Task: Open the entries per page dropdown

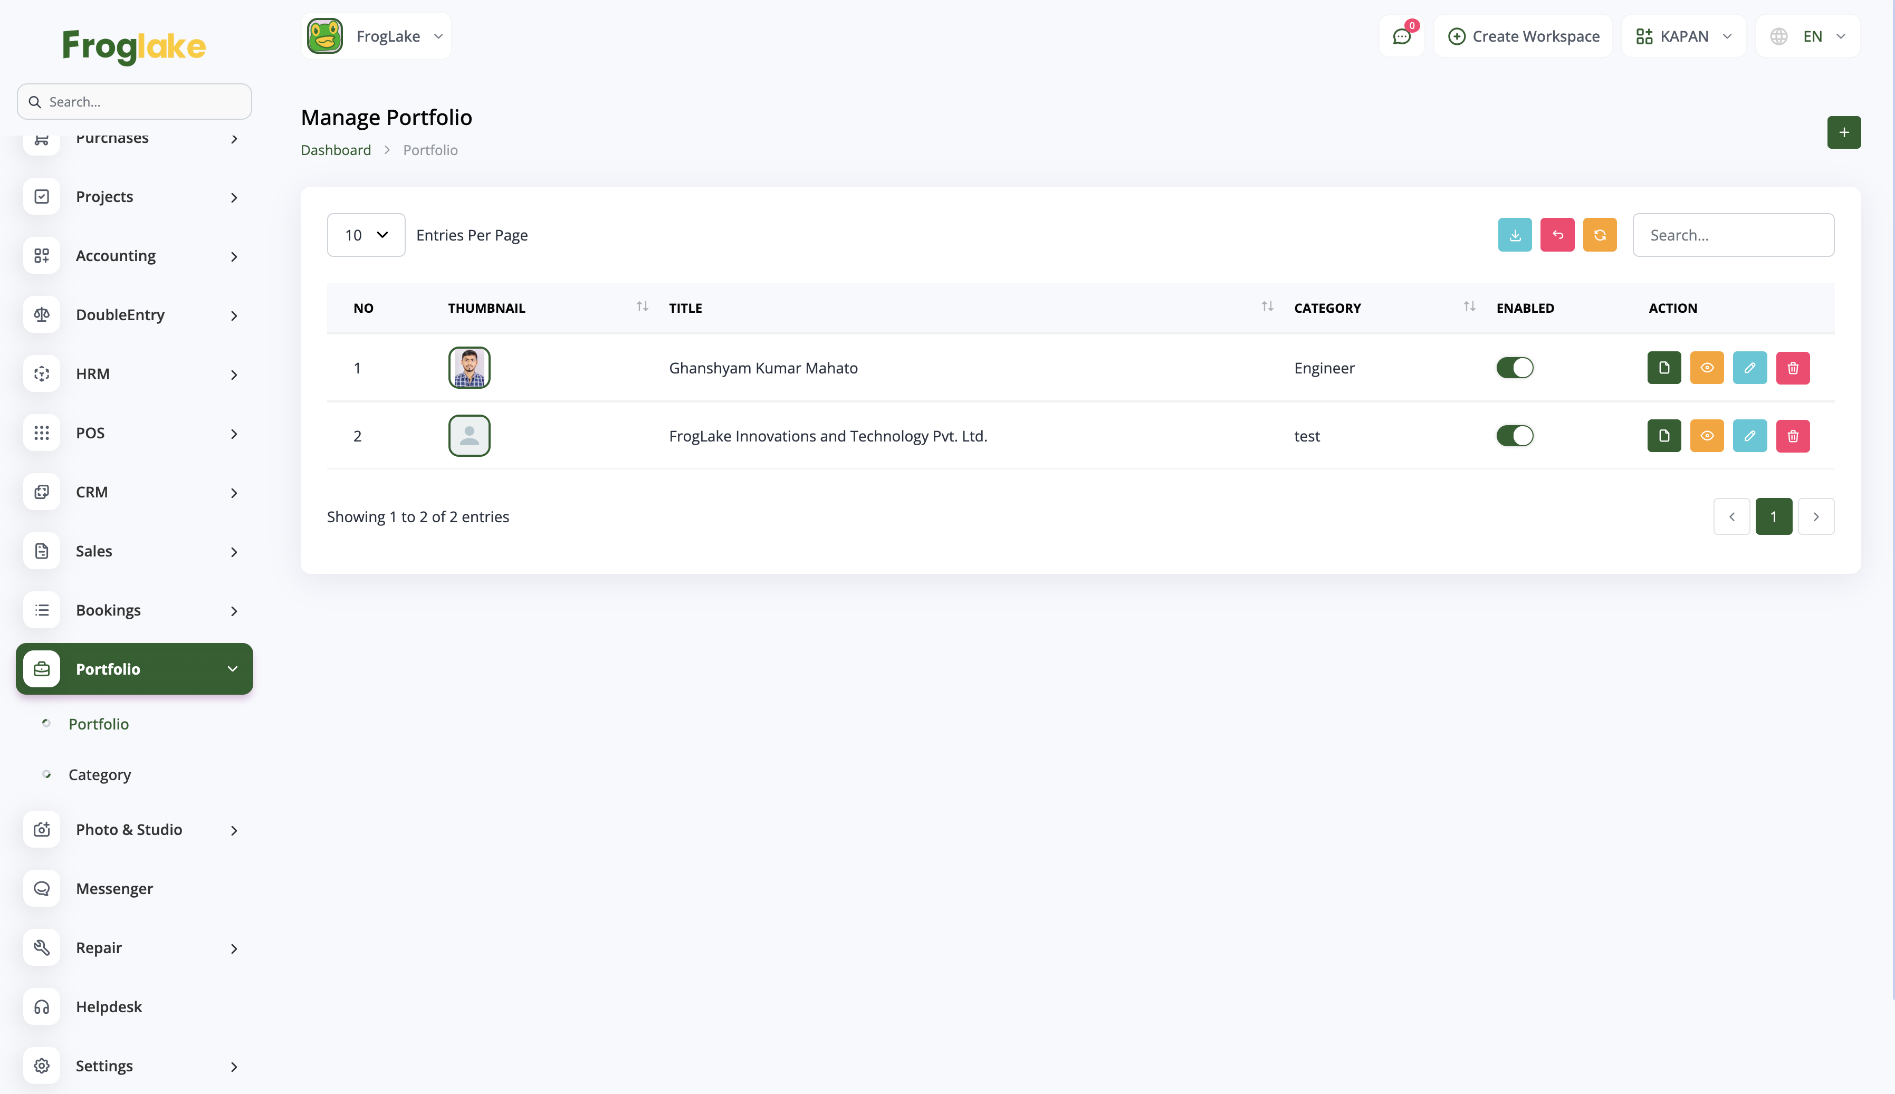Action: [x=366, y=235]
